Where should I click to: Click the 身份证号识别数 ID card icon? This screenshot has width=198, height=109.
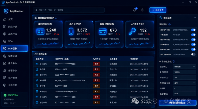click(x=40, y=32)
